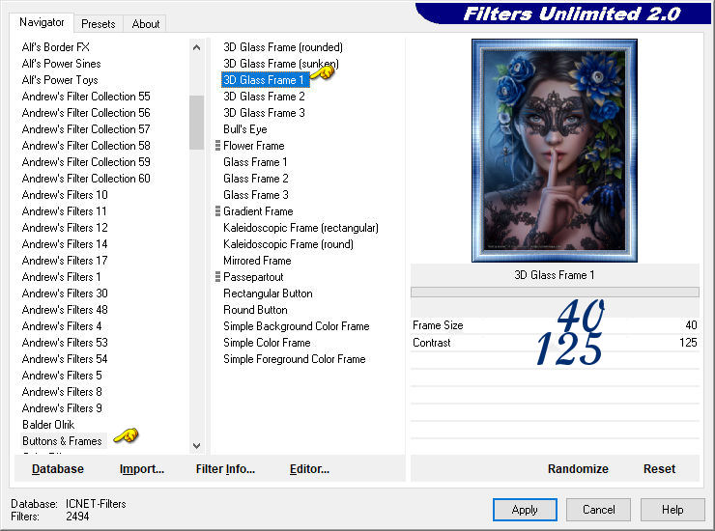715x531 pixels.
Task: Select the Simple Color Frame filter
Action: click(x=267, y=343)
